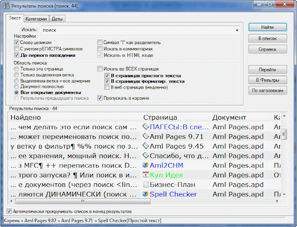Select result '… может переименовать поиск по…'
297x227 pixels.
pyautogui.click(x=73, y=136)
